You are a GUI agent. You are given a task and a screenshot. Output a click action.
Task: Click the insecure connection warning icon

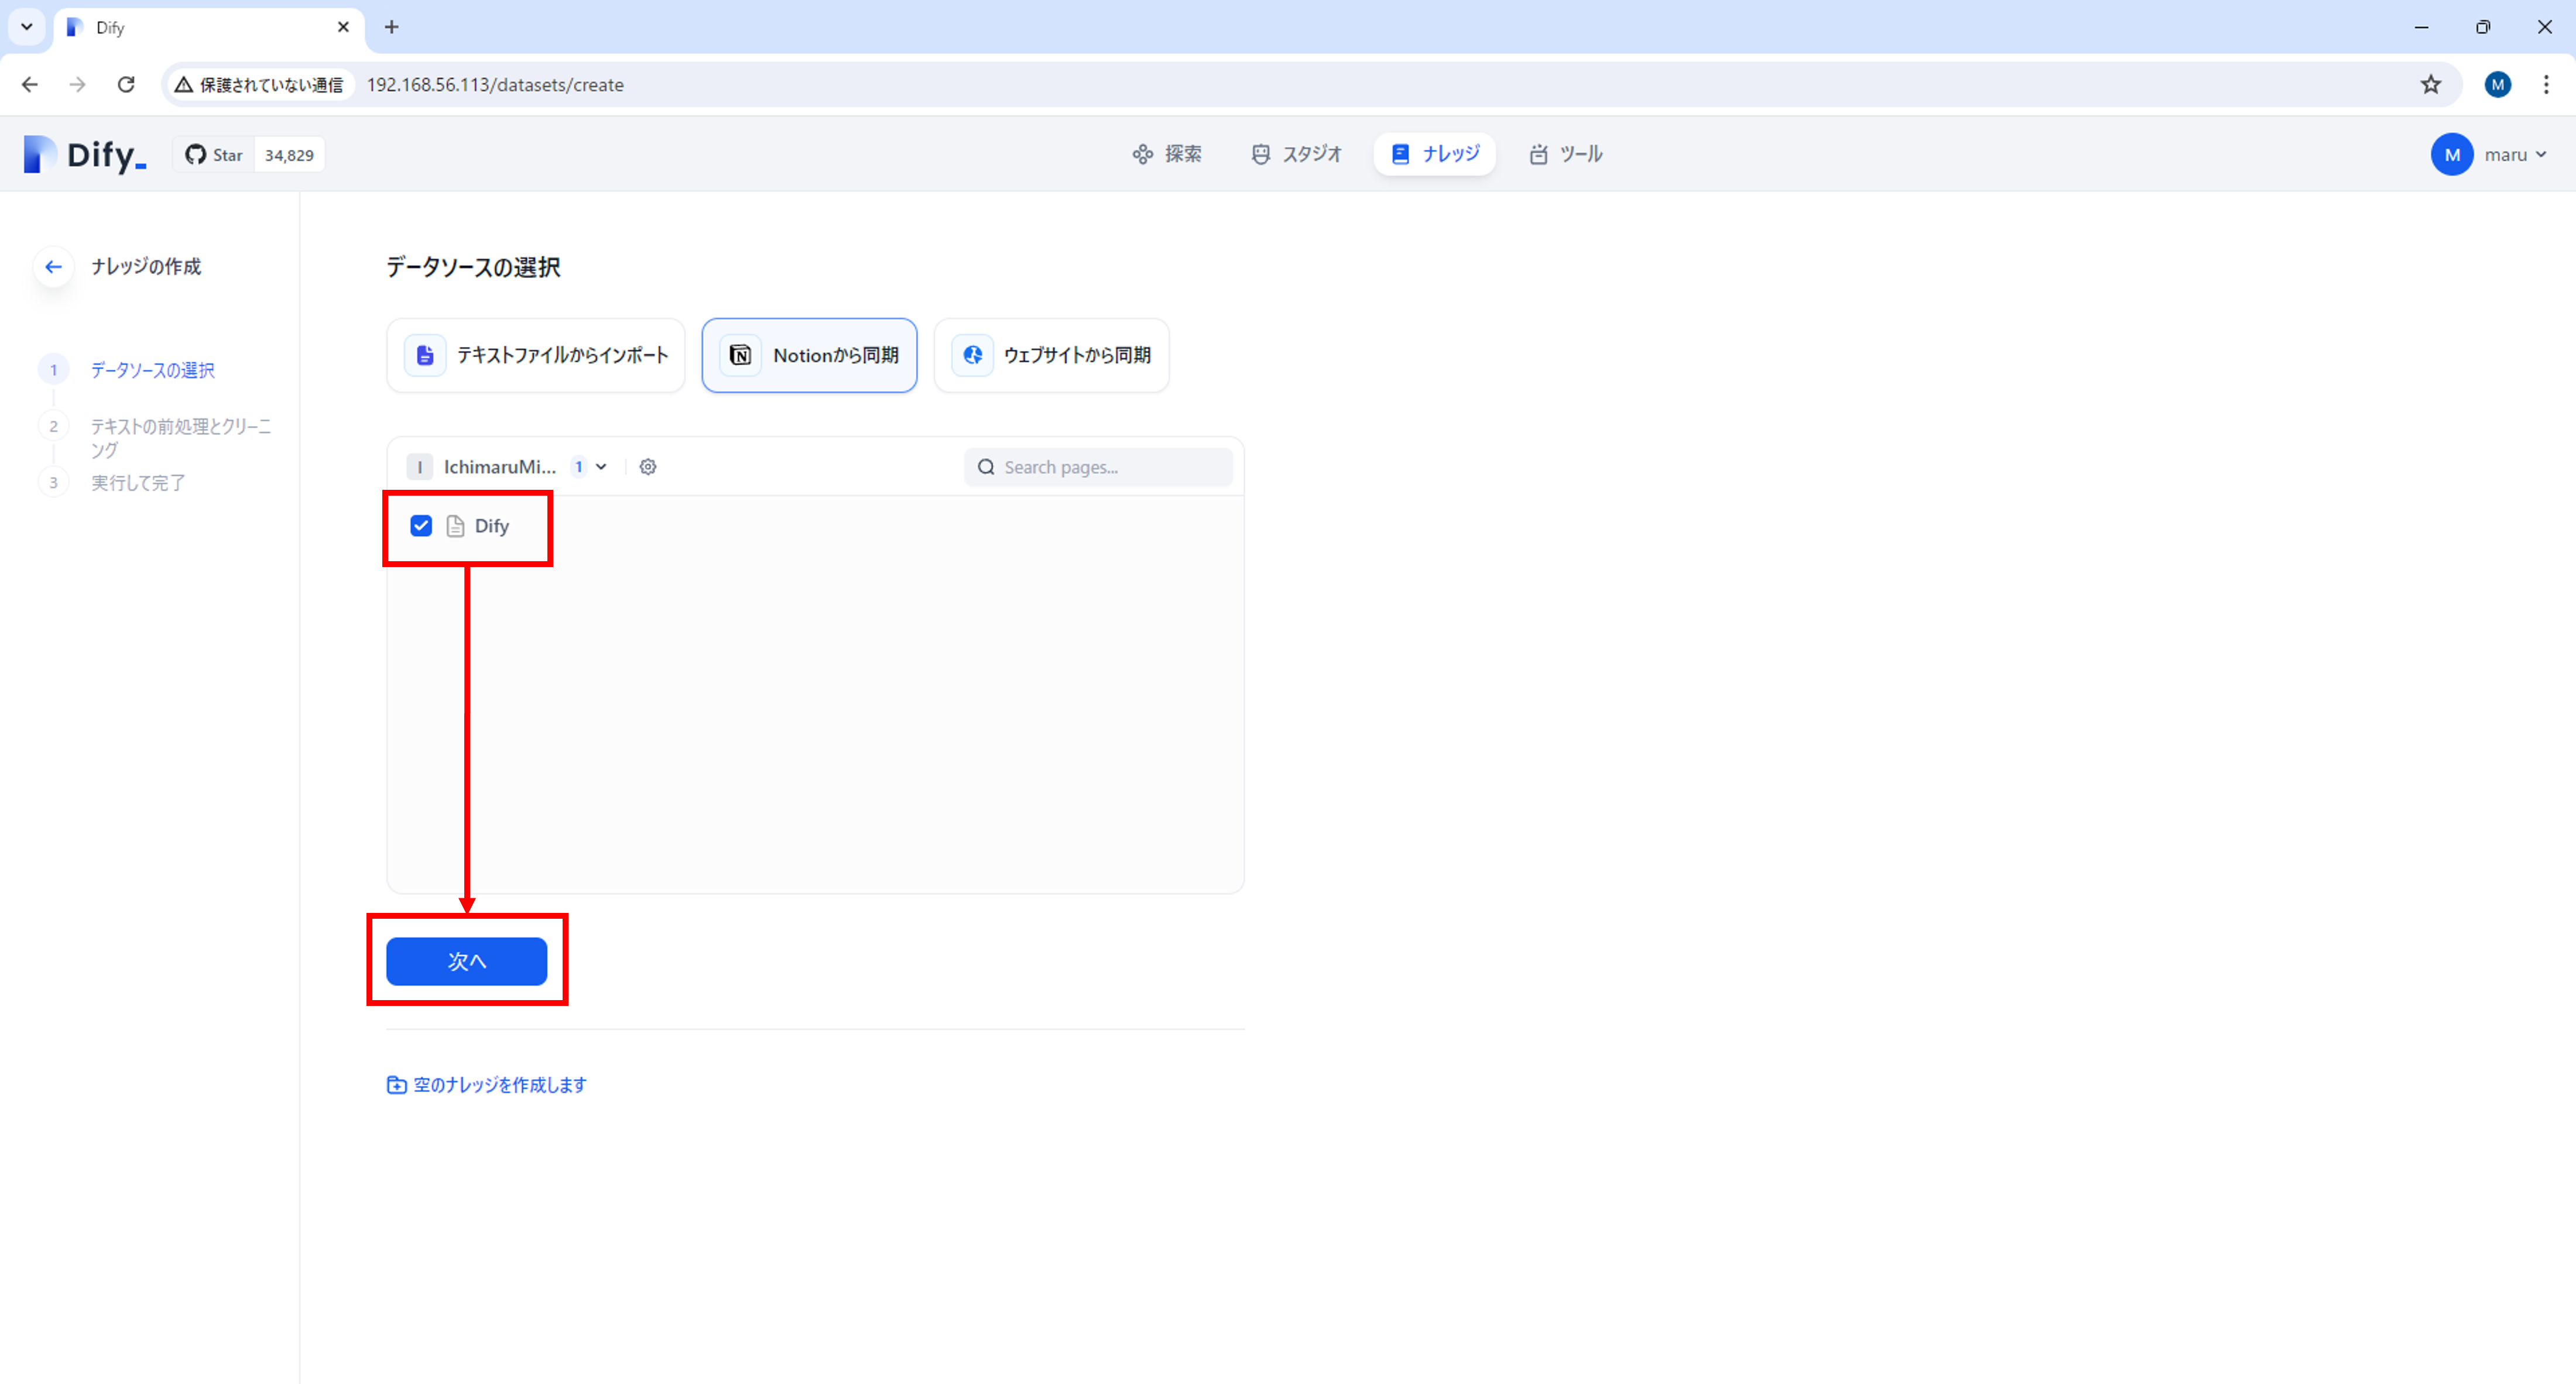(184, 85)
